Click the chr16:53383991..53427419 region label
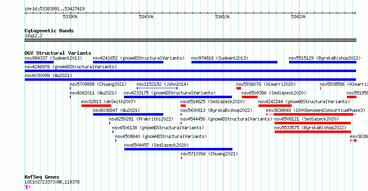 click(55, 9)
